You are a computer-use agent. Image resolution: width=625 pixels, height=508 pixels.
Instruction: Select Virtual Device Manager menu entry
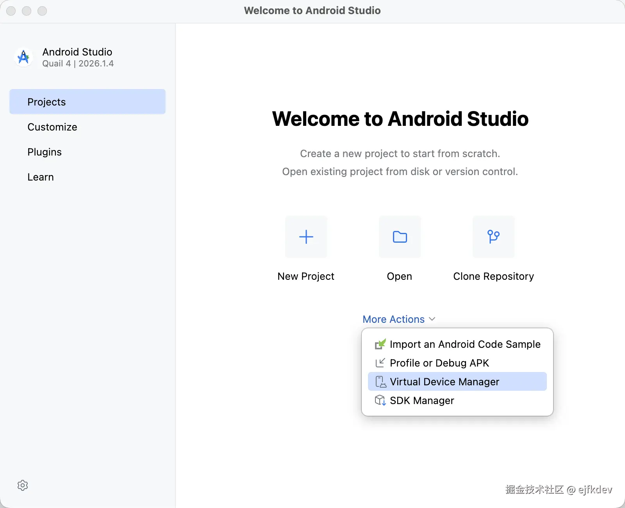pyautogui.click(x=457, y=382)
